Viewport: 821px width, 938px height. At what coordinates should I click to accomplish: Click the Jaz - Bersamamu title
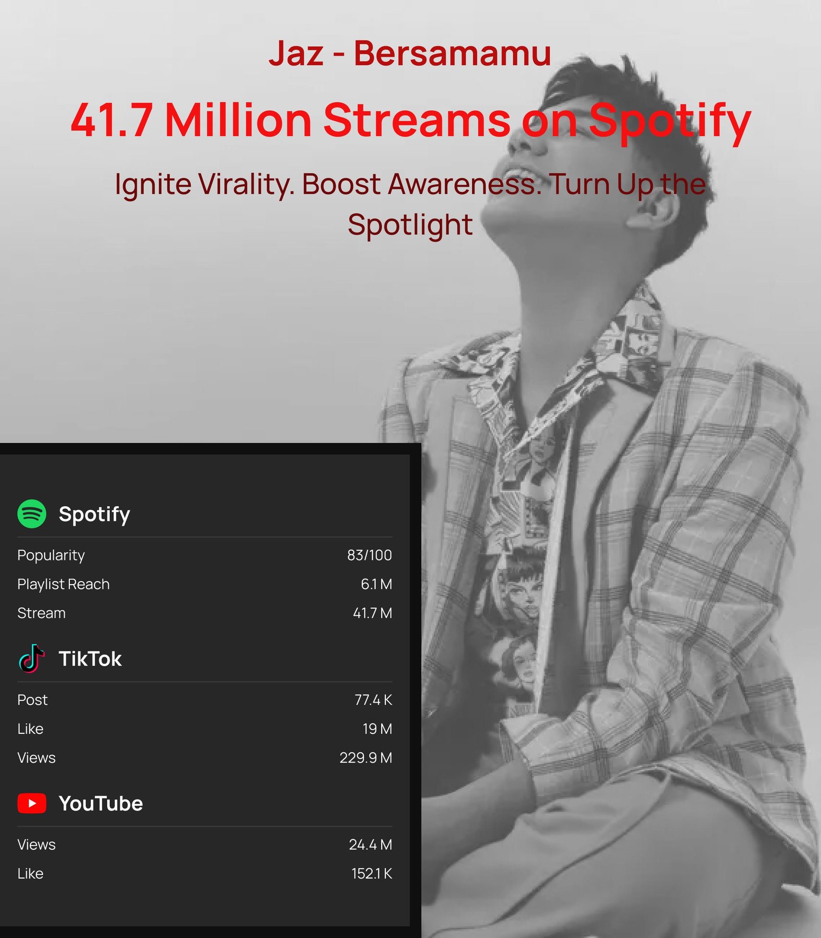click(410, 53)
